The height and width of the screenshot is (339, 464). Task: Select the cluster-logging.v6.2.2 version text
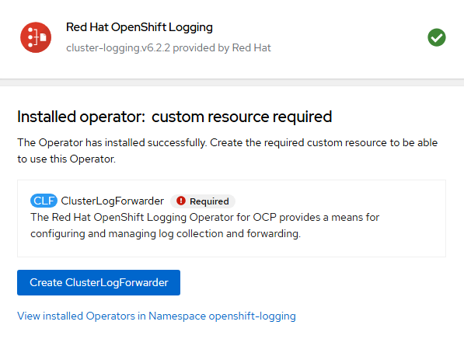(x=118, y=48)
